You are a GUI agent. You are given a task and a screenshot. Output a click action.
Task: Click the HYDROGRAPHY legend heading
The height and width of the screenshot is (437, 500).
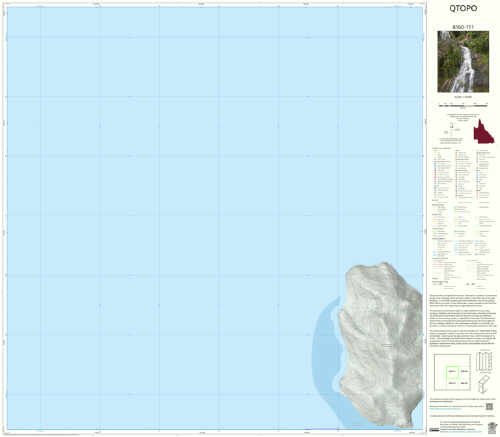click(439, 238)
